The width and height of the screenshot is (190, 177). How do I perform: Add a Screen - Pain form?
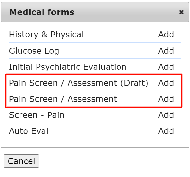166,115
